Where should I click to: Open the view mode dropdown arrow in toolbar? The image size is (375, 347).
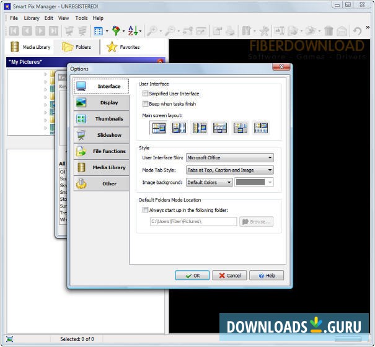click(107, 31)
